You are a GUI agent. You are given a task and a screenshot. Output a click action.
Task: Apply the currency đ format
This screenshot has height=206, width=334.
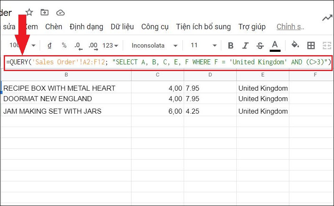click(50, 45)
